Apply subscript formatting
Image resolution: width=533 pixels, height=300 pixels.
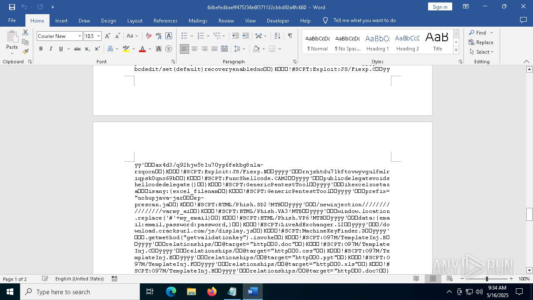click(x=87, y=49)
